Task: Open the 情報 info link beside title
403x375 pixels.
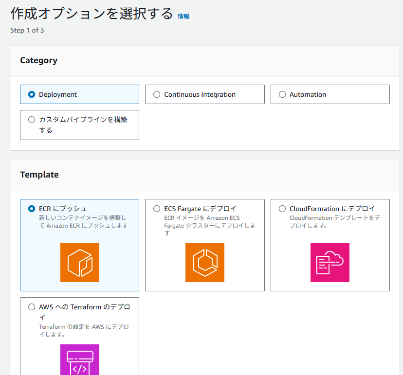Action: click(x=183, y=16)
